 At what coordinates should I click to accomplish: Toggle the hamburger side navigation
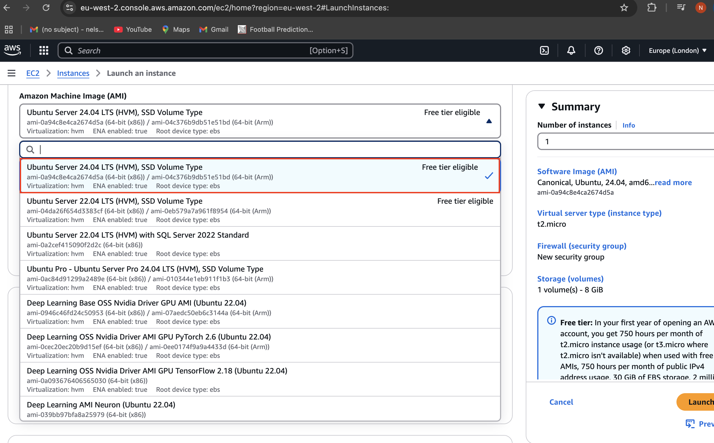(12, 73)
